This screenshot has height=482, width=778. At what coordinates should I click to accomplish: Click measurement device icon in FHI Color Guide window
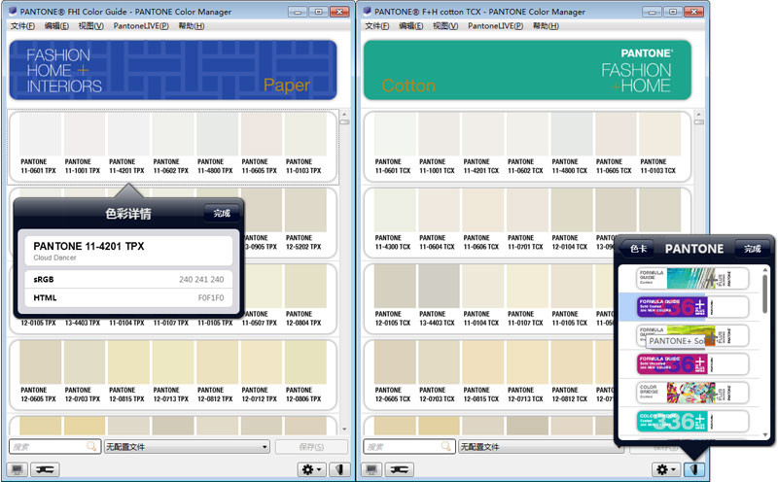(x=45, y=469)
